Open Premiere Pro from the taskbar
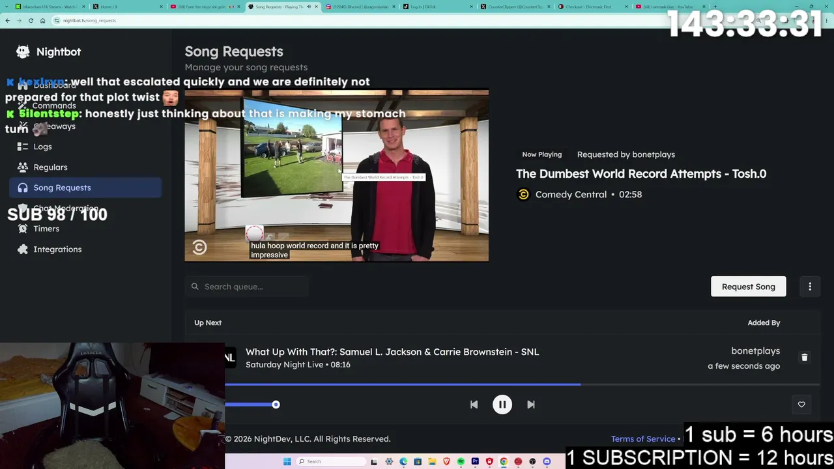 (475, 462)
